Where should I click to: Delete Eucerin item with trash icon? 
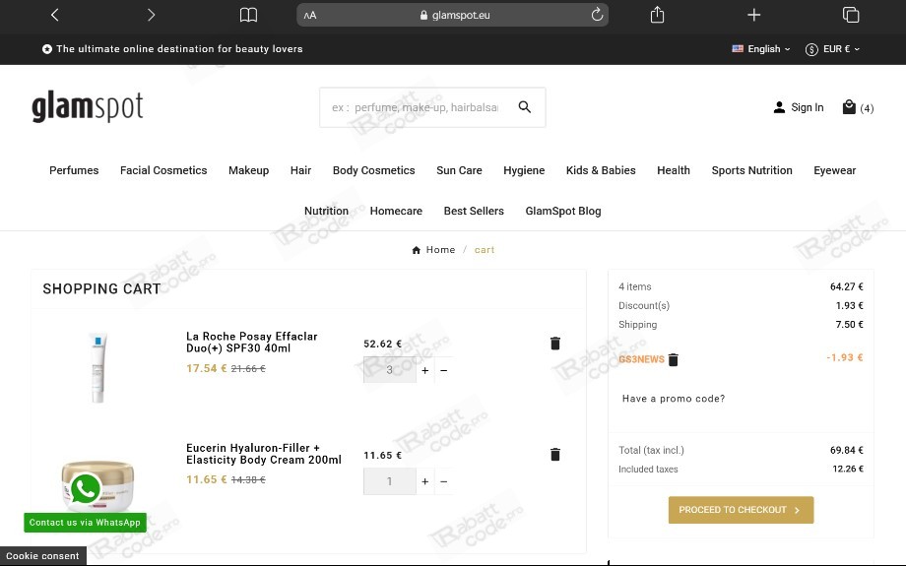point(555,455)
